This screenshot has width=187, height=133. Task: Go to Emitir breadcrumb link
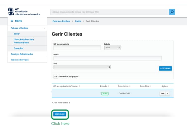pyautogui.click(x=78, y=21)
